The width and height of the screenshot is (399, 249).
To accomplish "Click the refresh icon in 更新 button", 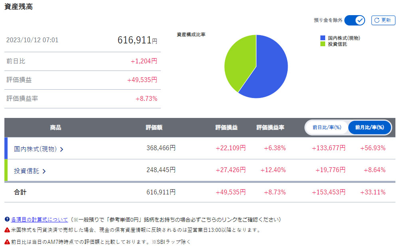I will [x=377, y=20].
